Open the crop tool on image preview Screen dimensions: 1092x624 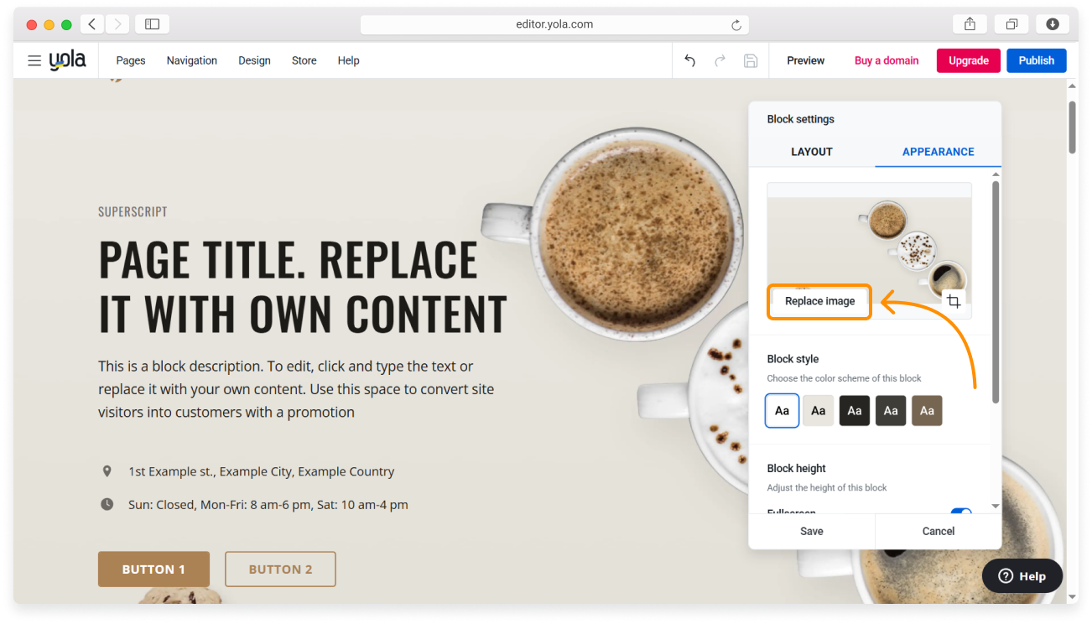tap(954, 301)
